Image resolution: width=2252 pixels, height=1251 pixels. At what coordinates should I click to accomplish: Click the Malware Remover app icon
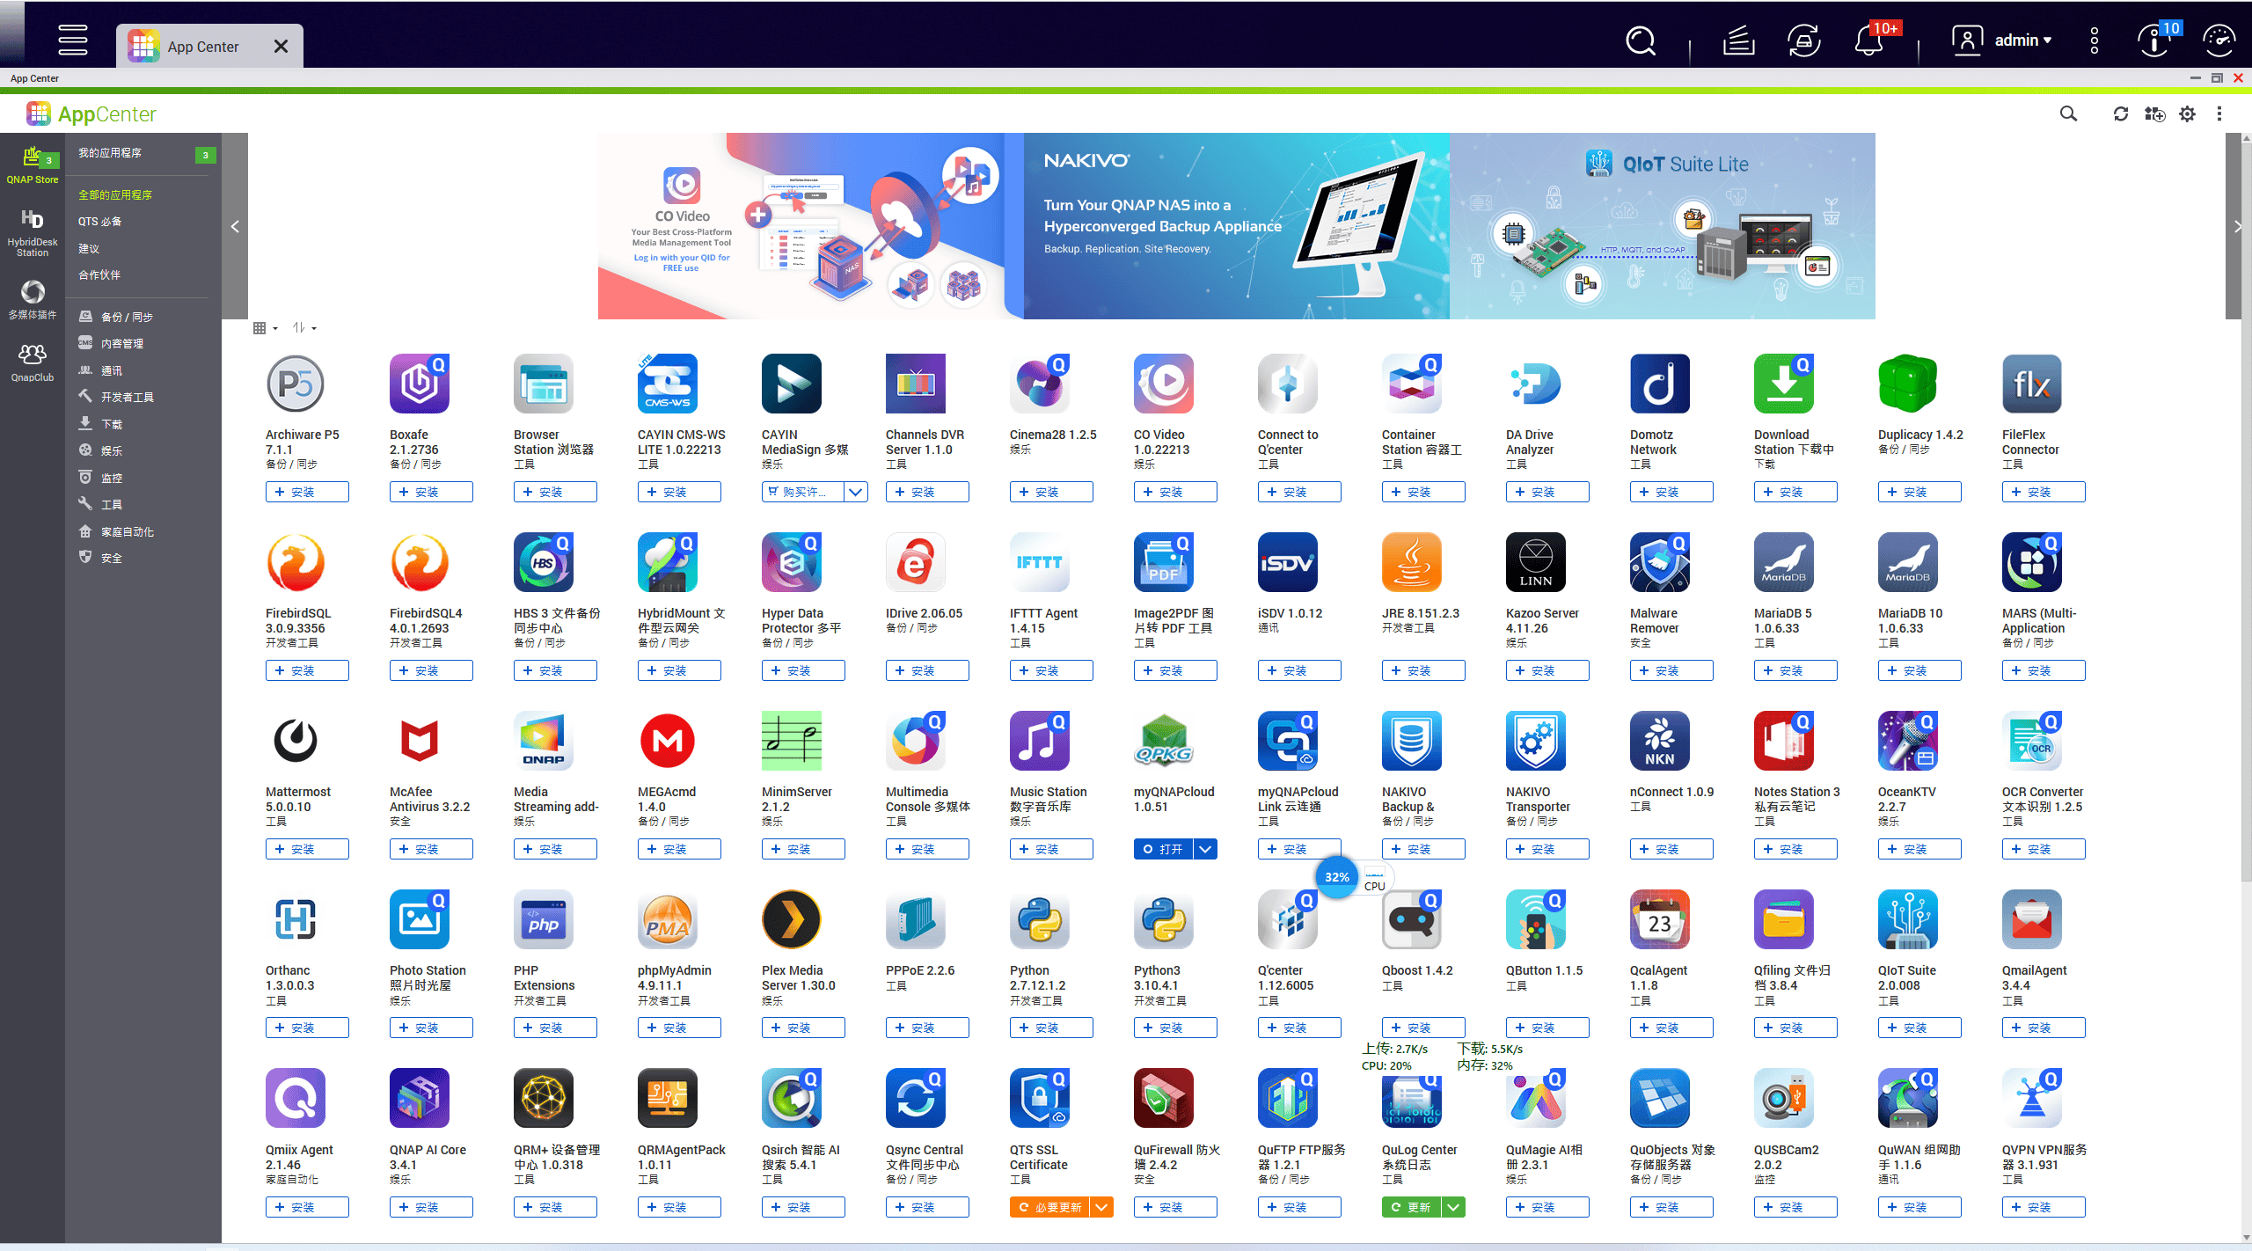[1660, 562]
